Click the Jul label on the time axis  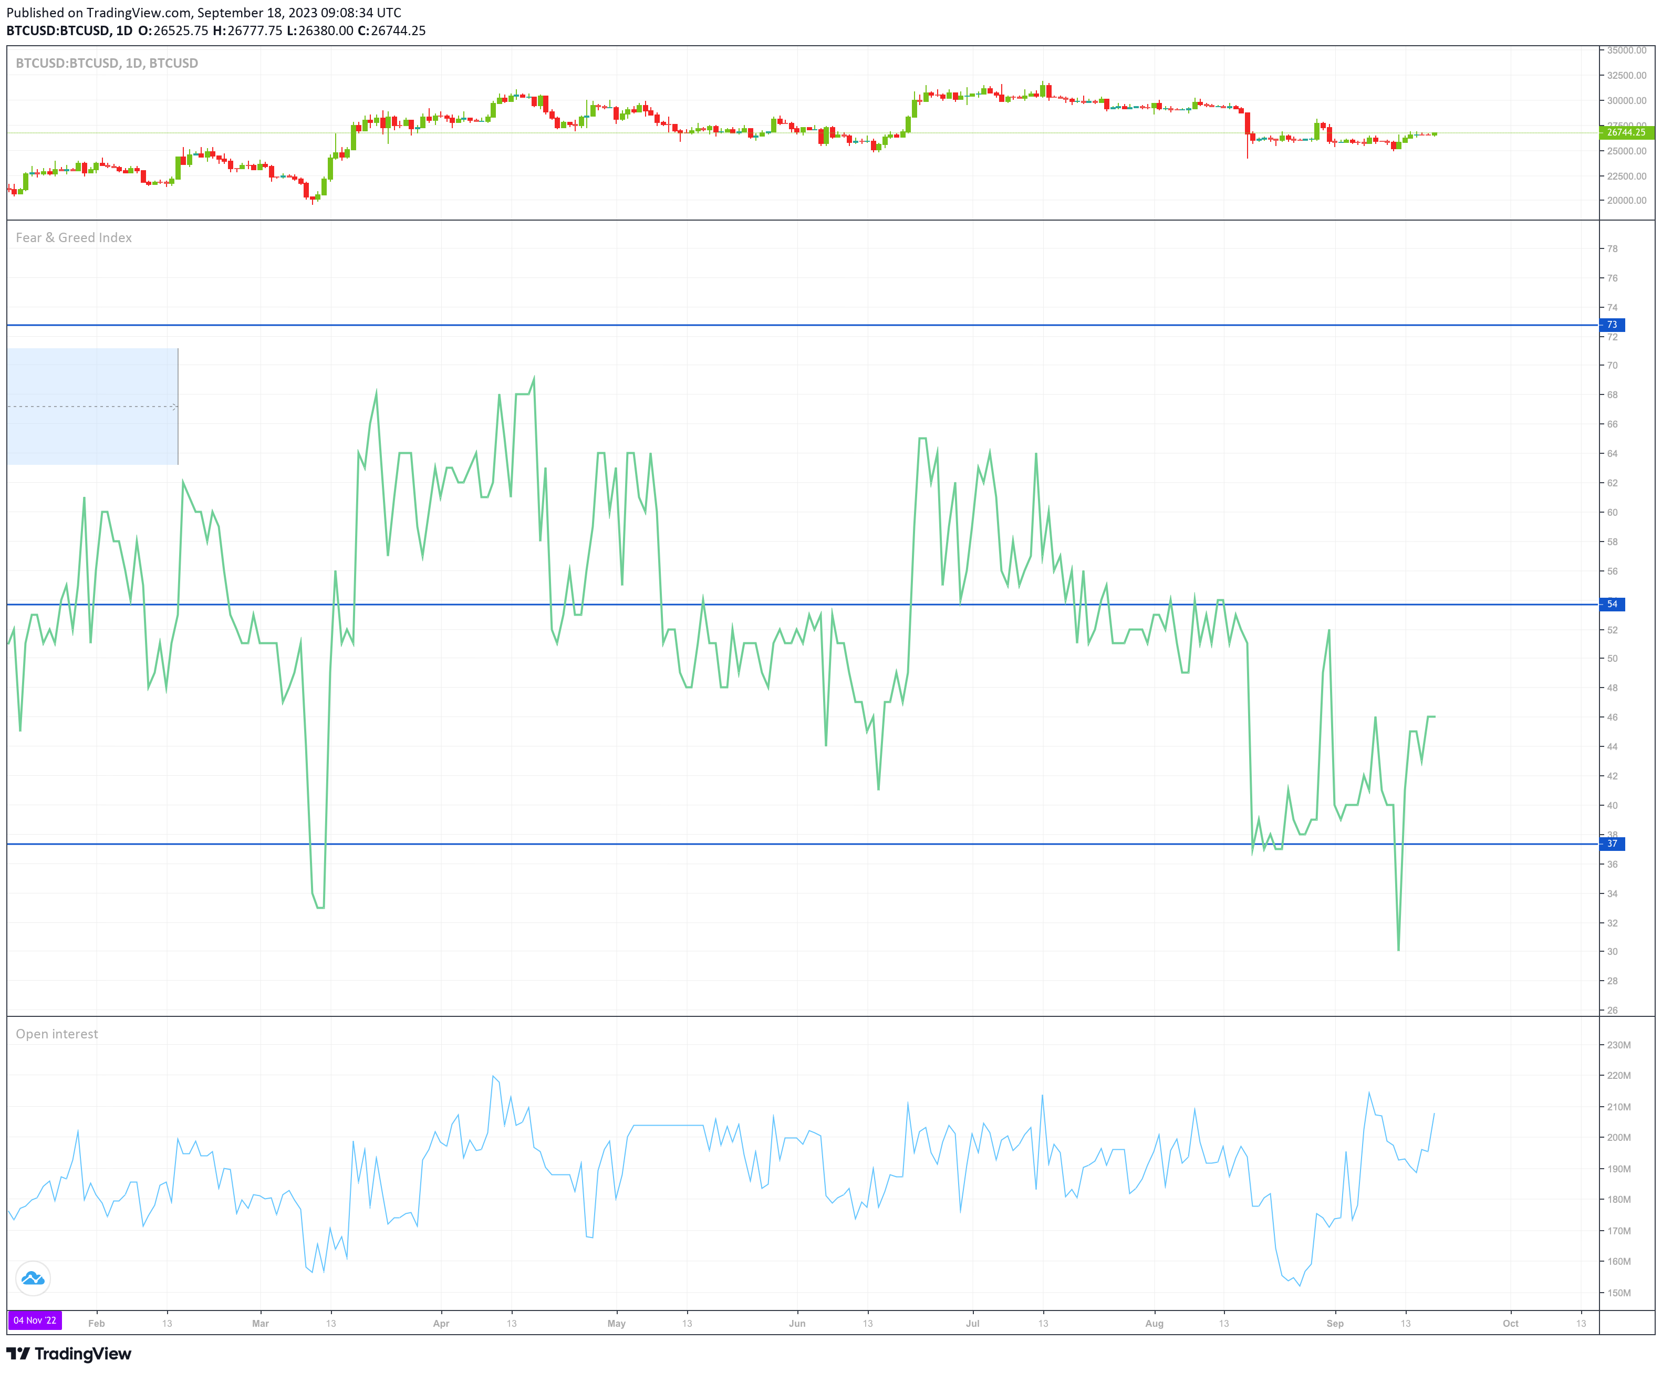(972, 1323)
